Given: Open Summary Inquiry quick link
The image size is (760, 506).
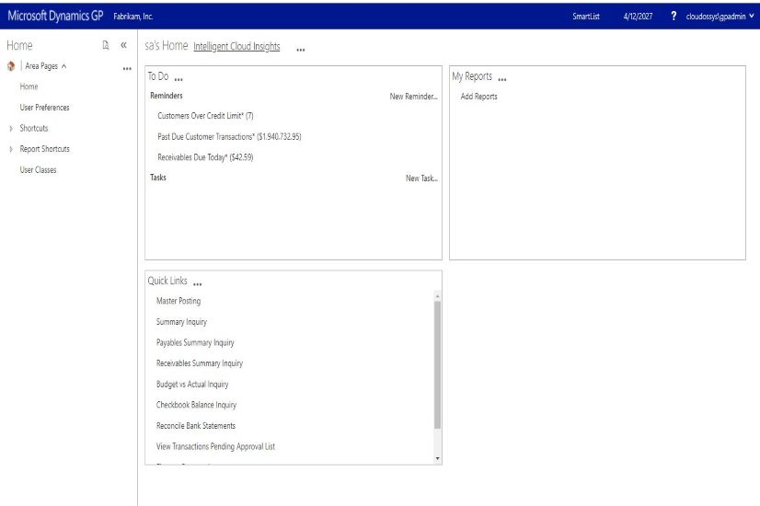Looking at the screenshot, I should click(x=181, y=322).
